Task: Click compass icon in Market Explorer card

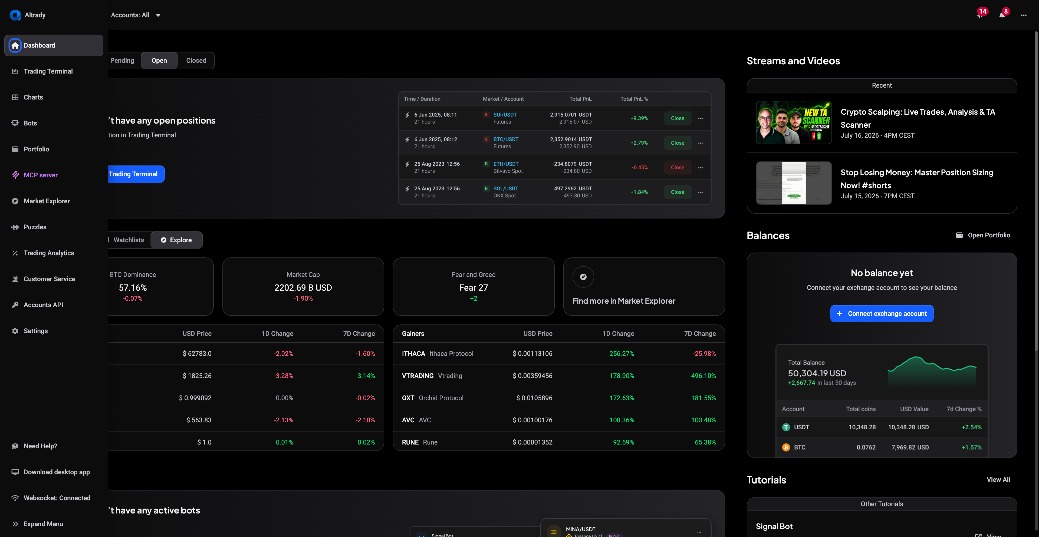Action: click(583, 277)
